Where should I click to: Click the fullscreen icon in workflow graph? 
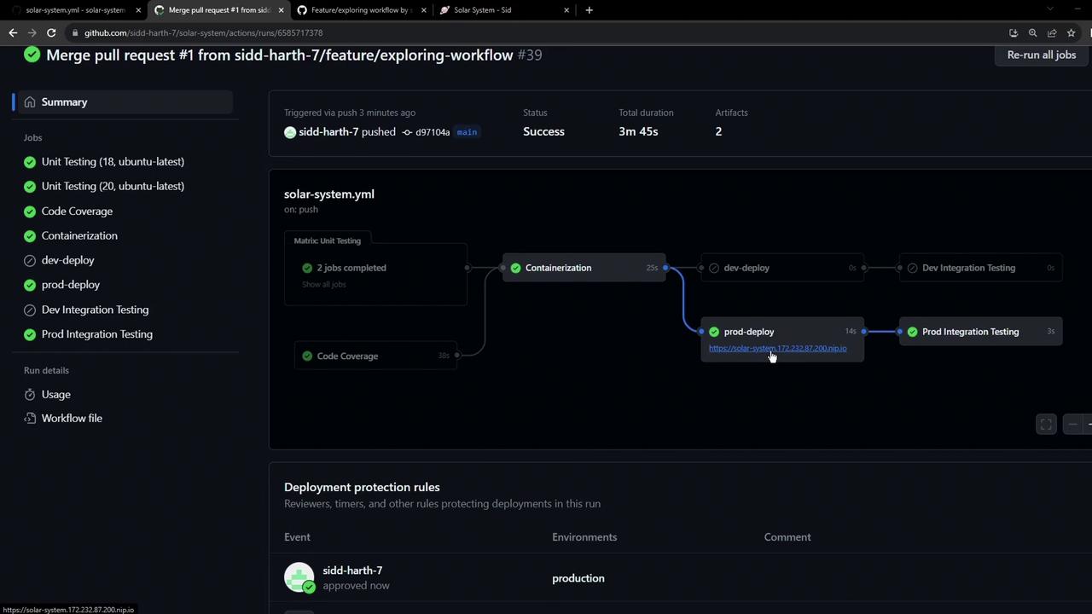[1046, 425]
